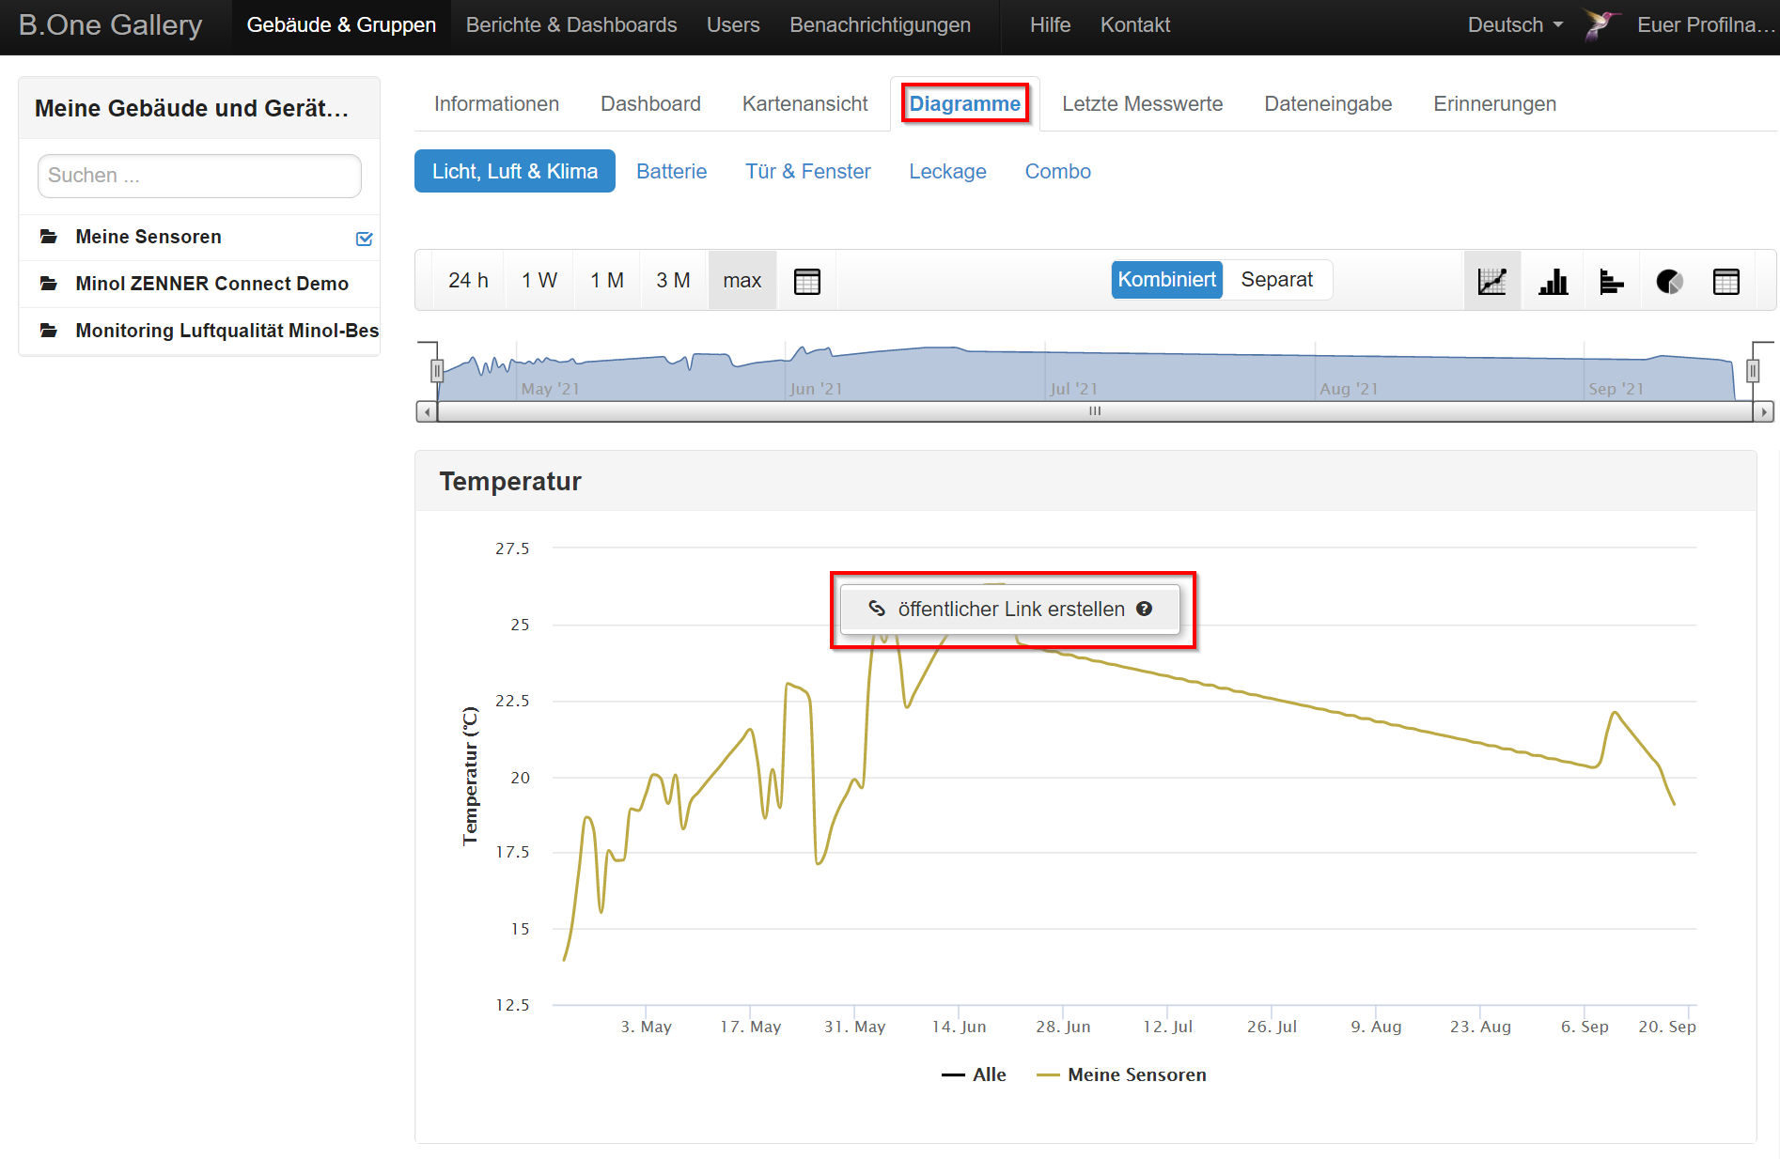The image size is (1780, 1159).
Task: Show the Leckage diagrams
Action: click(947, 171)
